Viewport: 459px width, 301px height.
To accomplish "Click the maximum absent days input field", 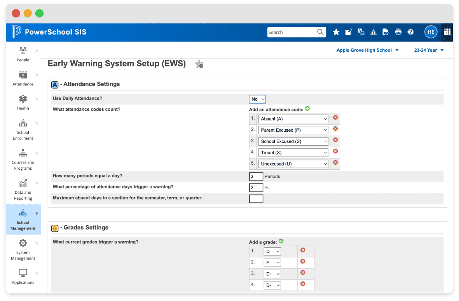I will pyautogui.click(x=256, y=198).
